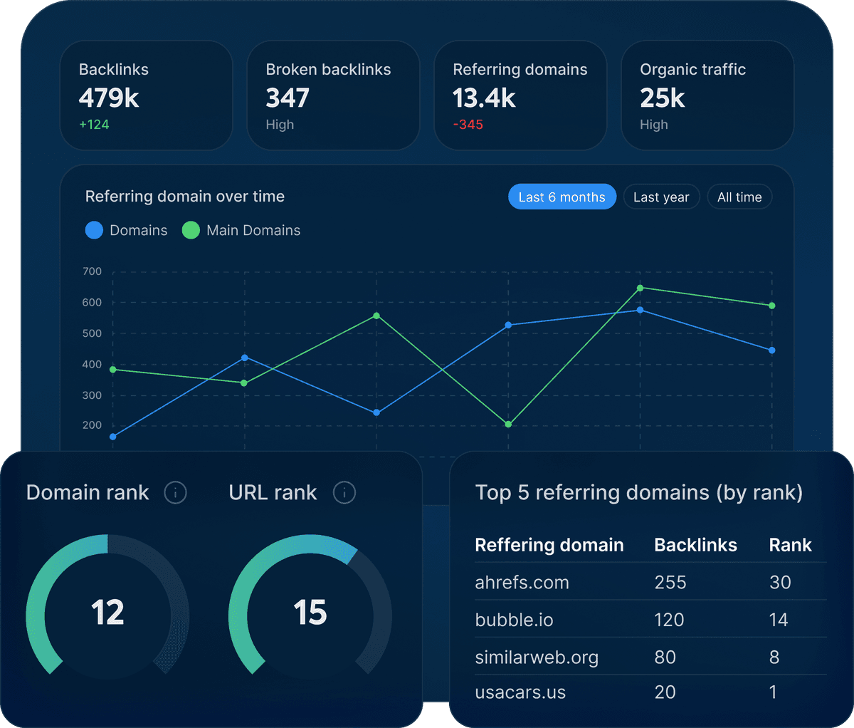Switch to the Last year view
This screenshot has width=854, height=728.
pyautogui.click(x=661, y=197)
